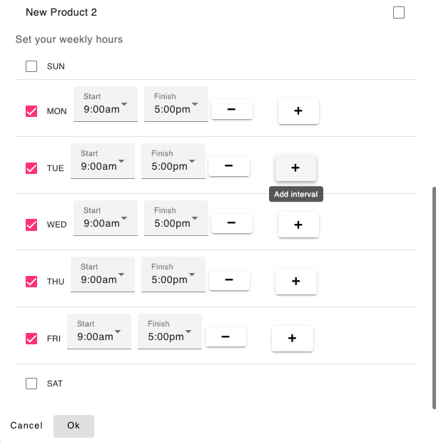Remove Monday's interval with minus icon
The height and width of the screenshot is (442, 436).
tap(231, 110)
